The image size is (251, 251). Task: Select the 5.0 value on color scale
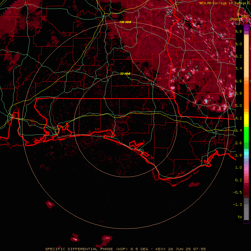point(238,106)
